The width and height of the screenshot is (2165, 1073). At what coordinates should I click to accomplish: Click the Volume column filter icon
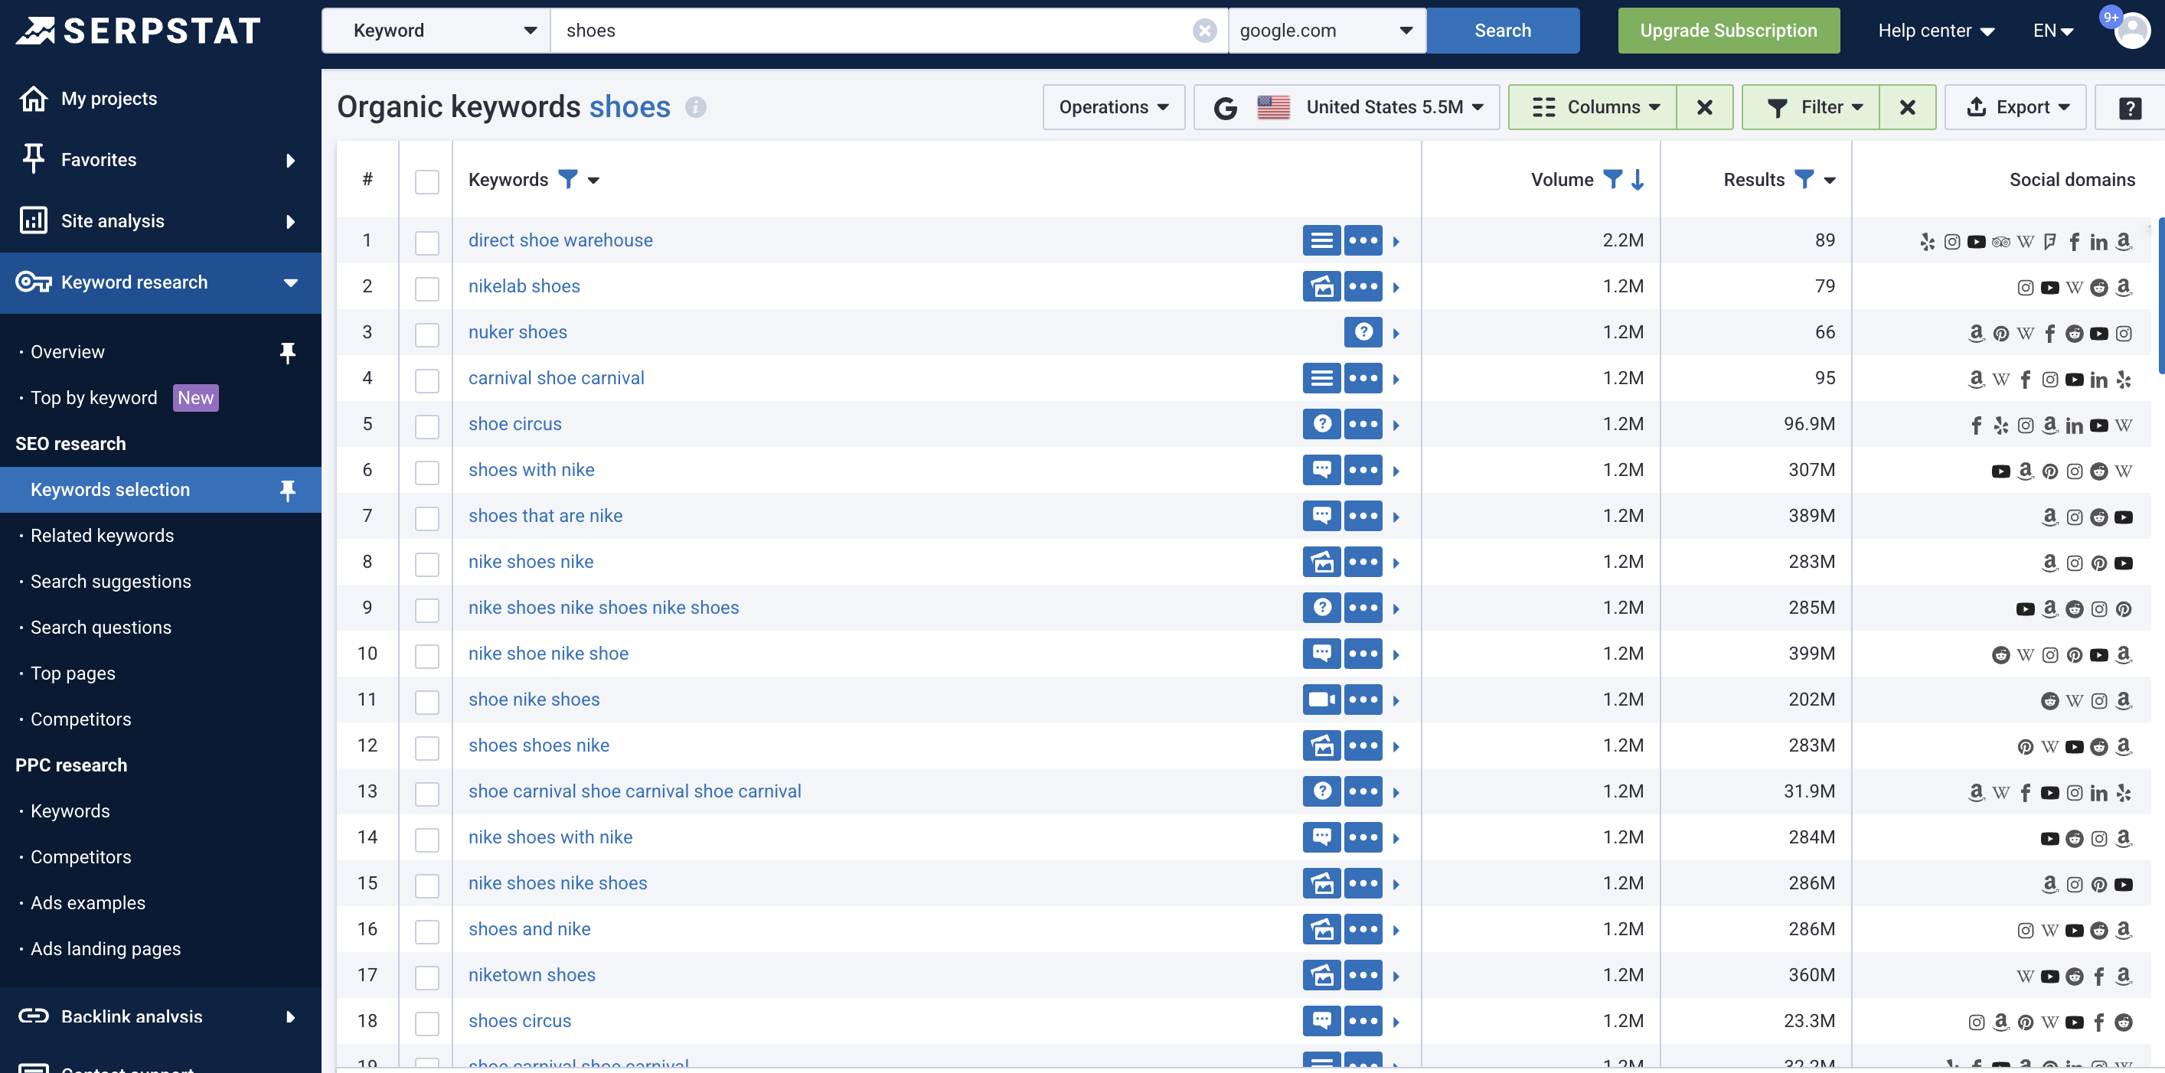1612,179
